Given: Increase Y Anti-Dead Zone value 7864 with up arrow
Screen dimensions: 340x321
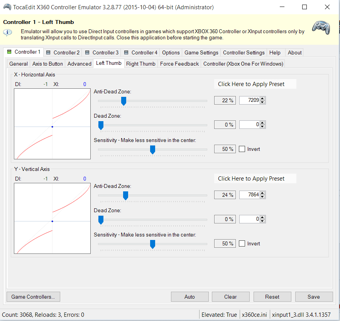Looking at the screenshot, I should 262,193.
